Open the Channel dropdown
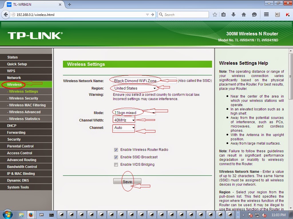This screenshot has height=219, width=293. (124, 127)
